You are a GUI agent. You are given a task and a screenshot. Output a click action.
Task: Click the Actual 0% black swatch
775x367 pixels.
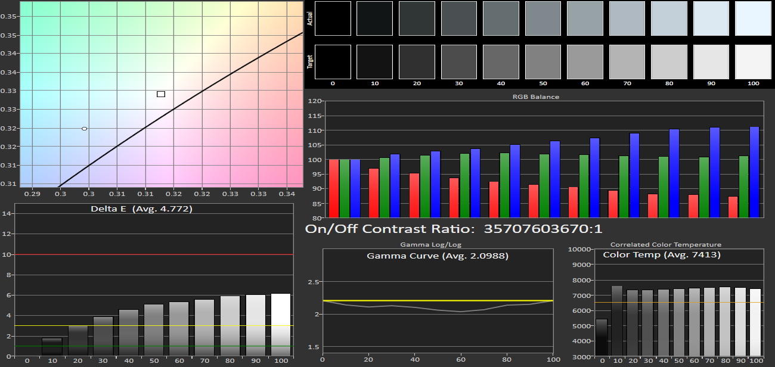click(x=332, y=18)
